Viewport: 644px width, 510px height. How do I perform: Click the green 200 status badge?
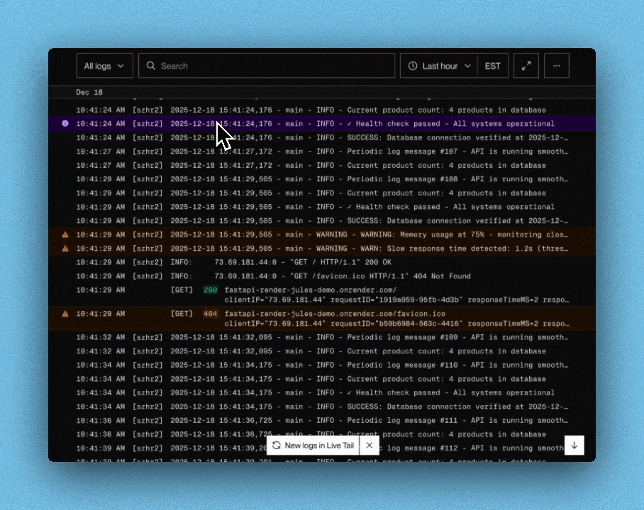(209, 290)
